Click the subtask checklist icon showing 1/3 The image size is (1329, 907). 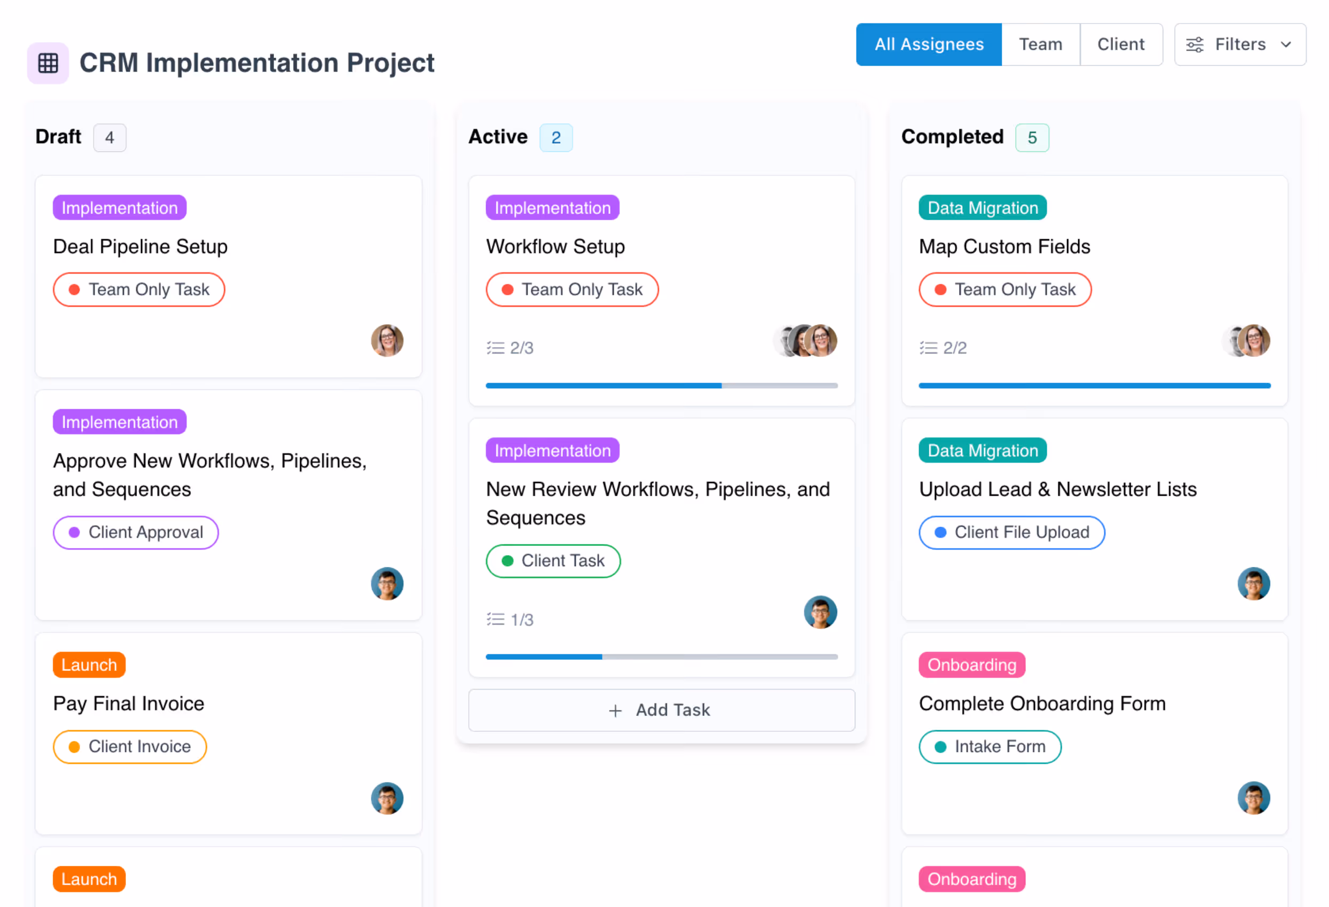pos(495,620)
